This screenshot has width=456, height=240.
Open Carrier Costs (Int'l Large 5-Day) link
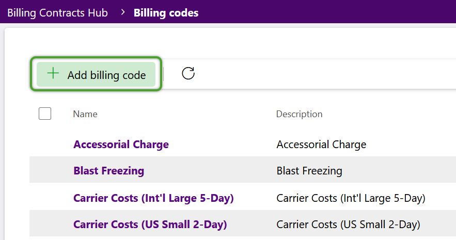click(153, 198)
